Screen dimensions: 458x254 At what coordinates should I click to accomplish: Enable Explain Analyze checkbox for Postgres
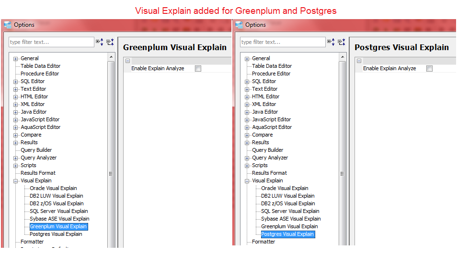[x=429, y=69]
